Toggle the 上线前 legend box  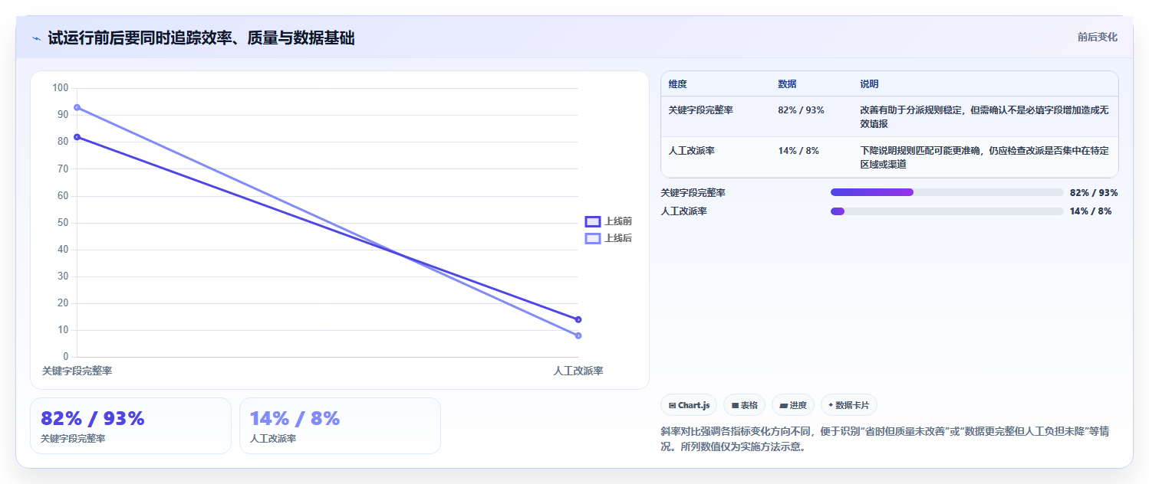[592, 221]
